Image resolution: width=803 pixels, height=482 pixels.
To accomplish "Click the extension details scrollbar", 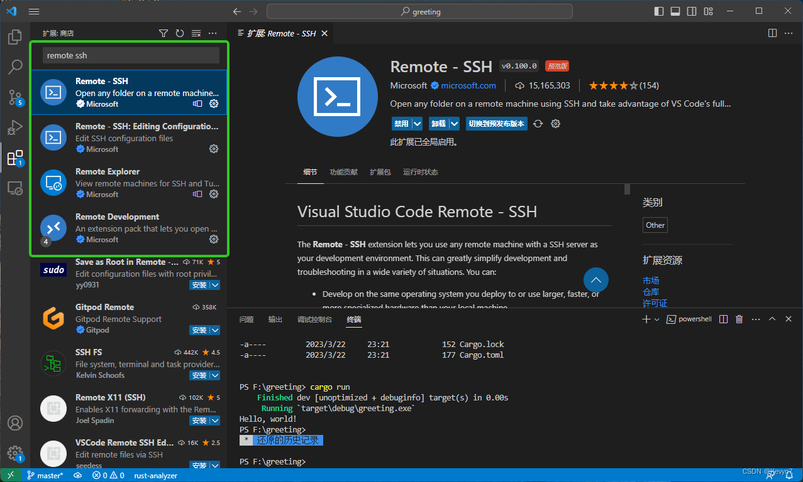I will (626, 188).
